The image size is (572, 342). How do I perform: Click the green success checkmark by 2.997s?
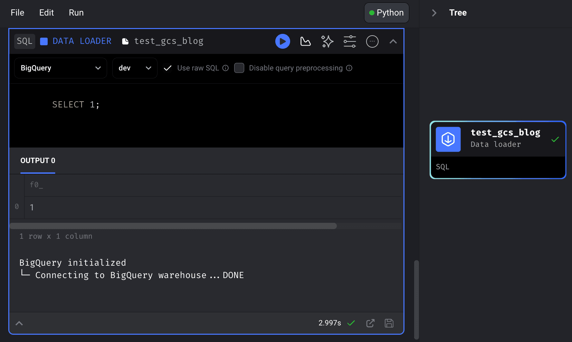point(351,323)
